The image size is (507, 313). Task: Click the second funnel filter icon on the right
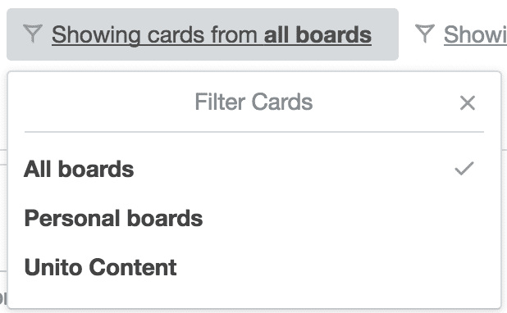point(424,34)
